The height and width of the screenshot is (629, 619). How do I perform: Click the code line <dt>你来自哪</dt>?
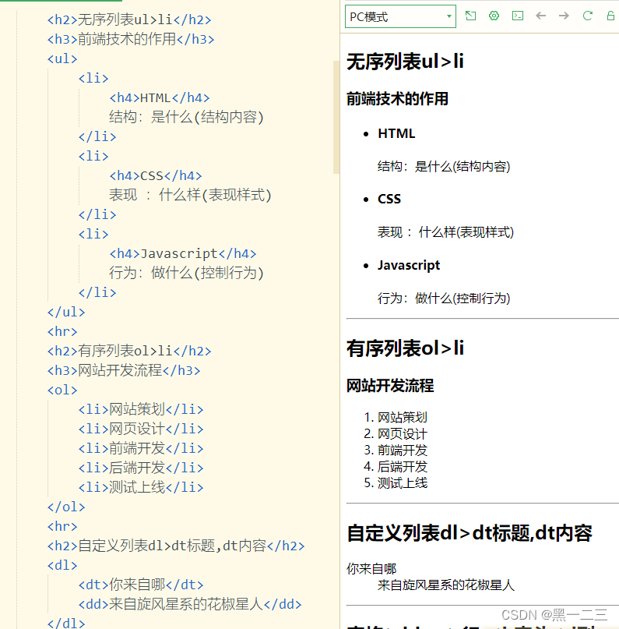point(141,585)
